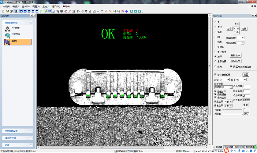This screenshot has height=153, width=257.
Task: Click the 打开图像 (open image) folder icon
Action: [7, 35]
